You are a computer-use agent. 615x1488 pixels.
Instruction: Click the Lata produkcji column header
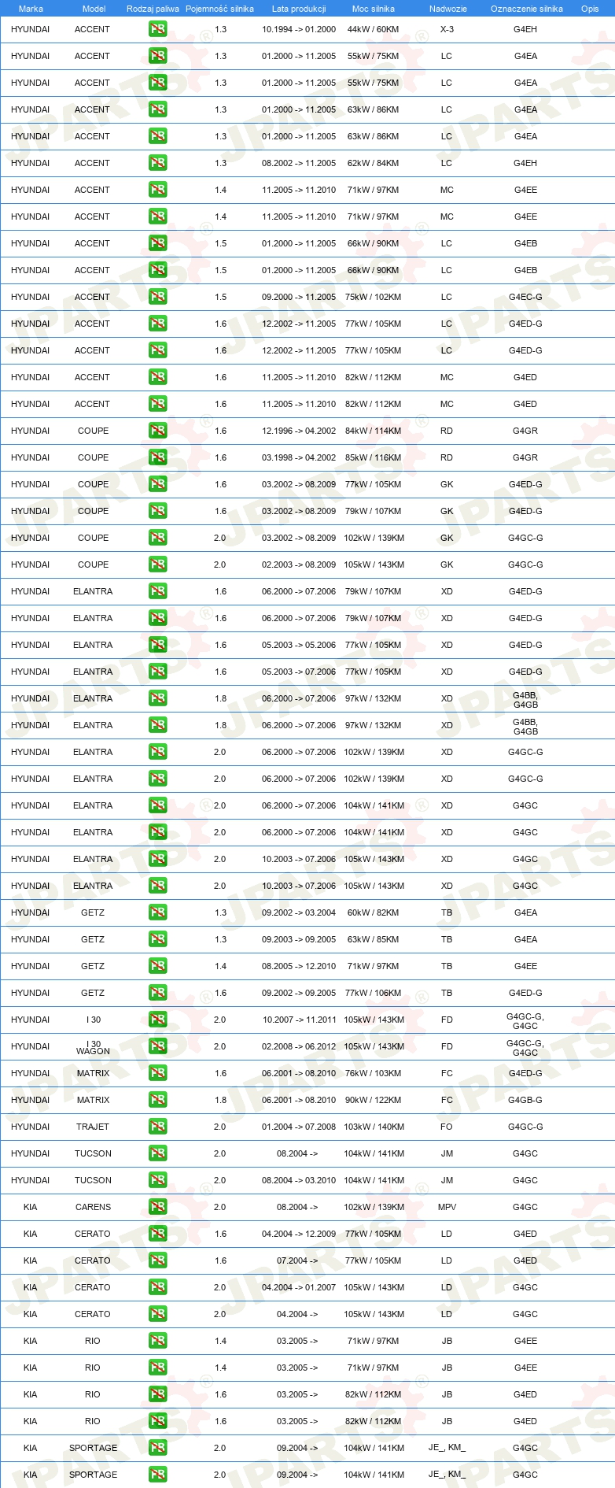click(299, 9)
